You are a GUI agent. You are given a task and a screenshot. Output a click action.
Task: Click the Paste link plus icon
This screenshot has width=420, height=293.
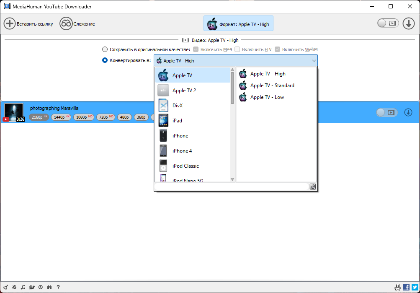pos(10,24)
